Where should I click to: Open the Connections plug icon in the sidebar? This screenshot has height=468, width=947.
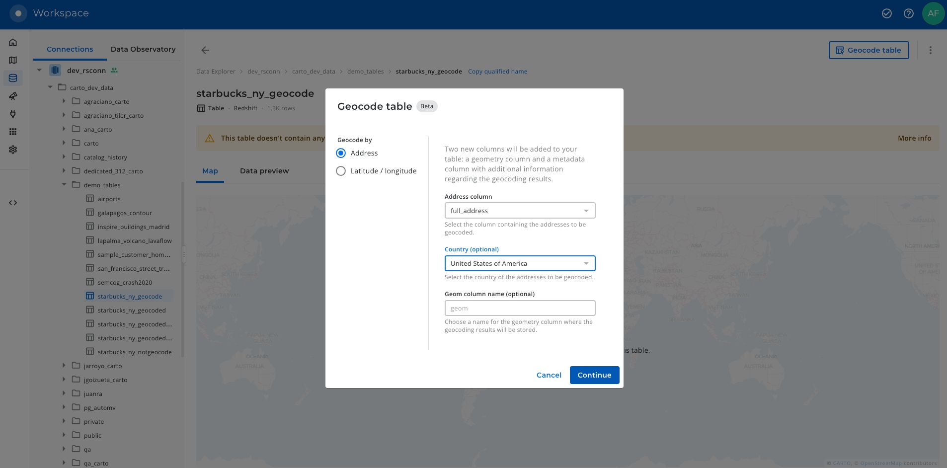13,114
